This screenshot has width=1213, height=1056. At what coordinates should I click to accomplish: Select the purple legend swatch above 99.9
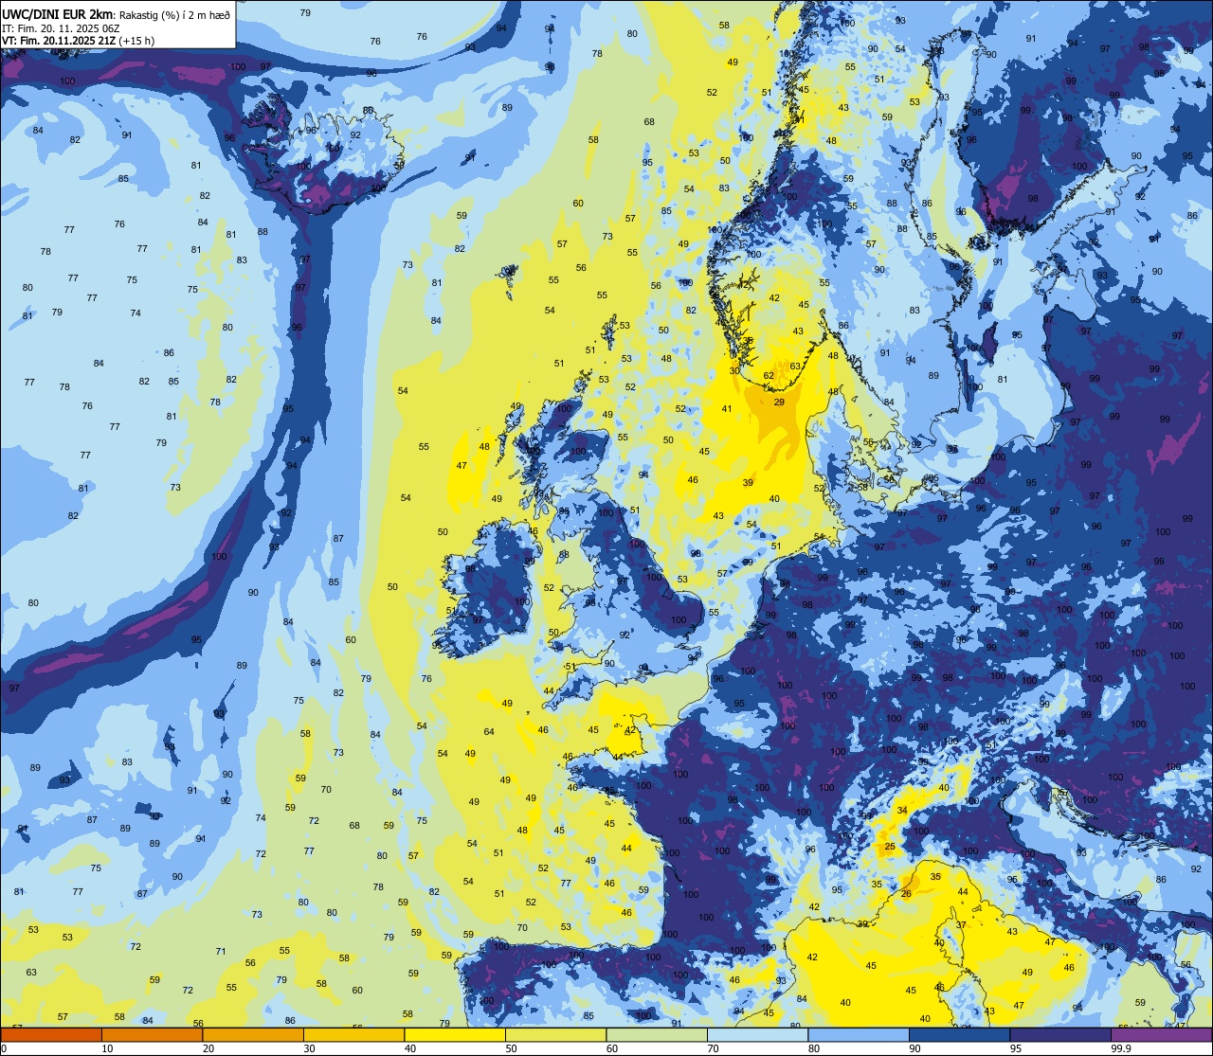1161,1034
